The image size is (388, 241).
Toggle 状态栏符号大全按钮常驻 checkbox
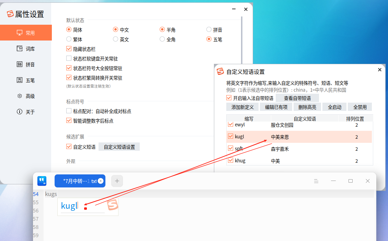click(69, 68)
